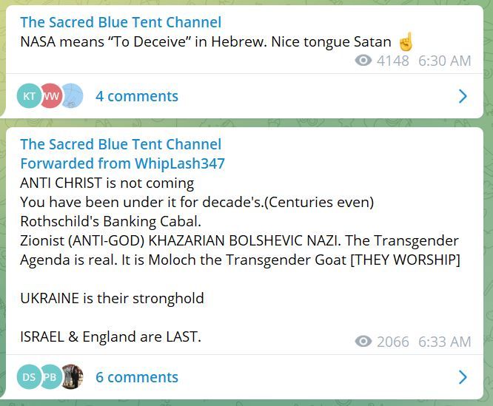Click the 2066 view count

[x=392, y=342]
